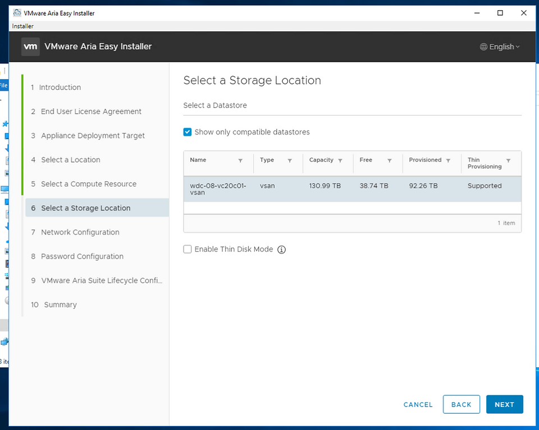
Task: Open the Type column filter icon
Action: coord(290,160)
